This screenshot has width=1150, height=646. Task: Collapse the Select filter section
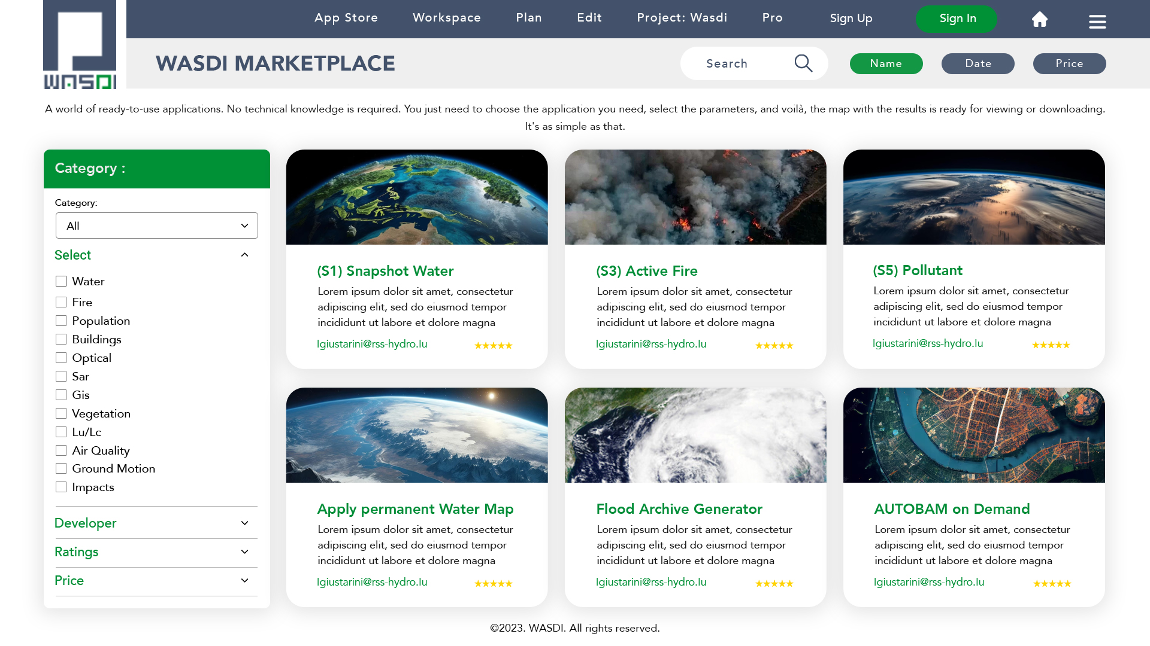tap(244, 255)
